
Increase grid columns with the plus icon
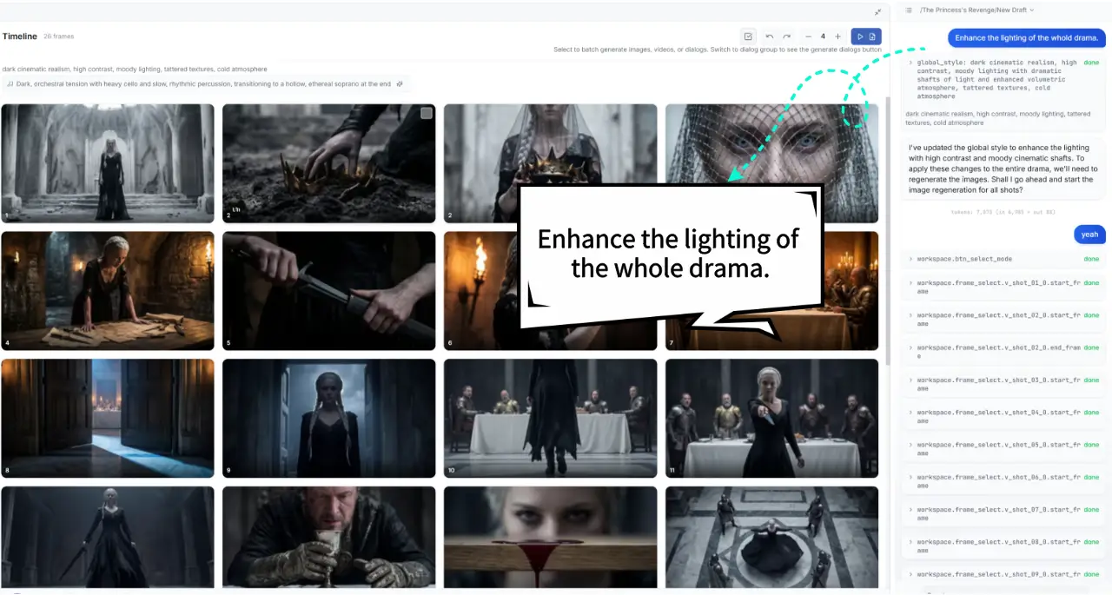coord(837,36)
